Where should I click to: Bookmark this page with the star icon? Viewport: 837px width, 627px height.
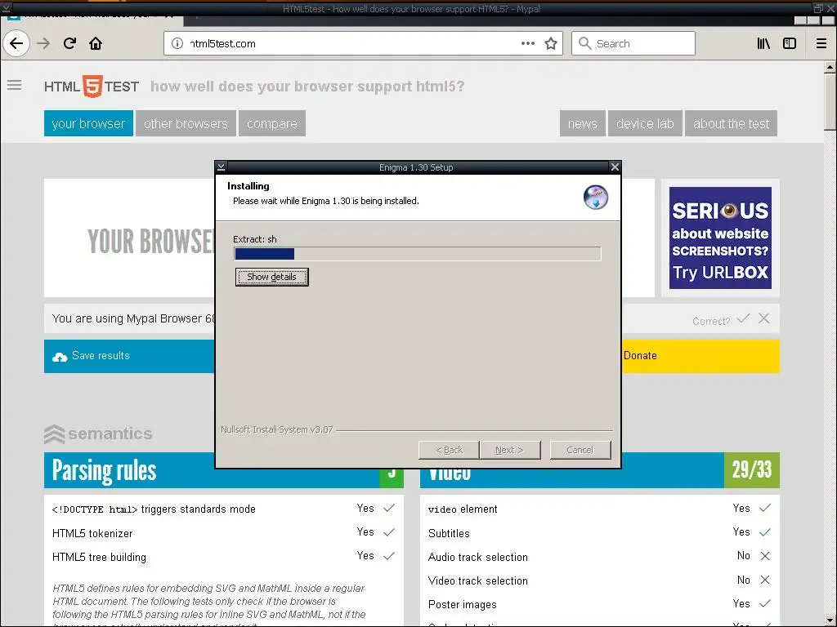coord(551,43)
